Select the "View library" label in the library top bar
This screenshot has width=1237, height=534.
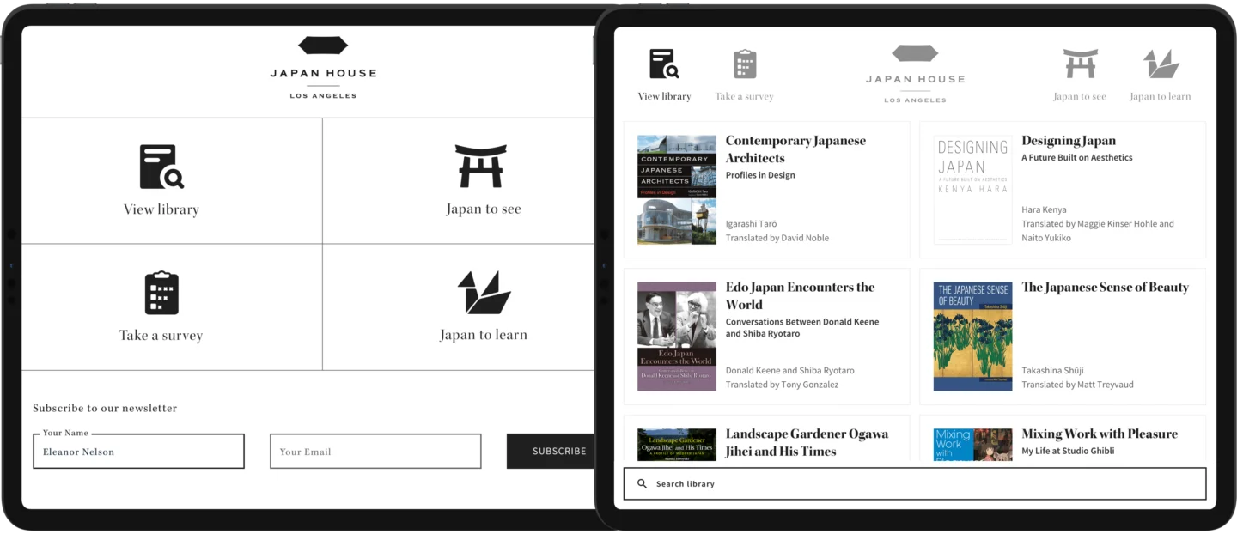[664, 97]
